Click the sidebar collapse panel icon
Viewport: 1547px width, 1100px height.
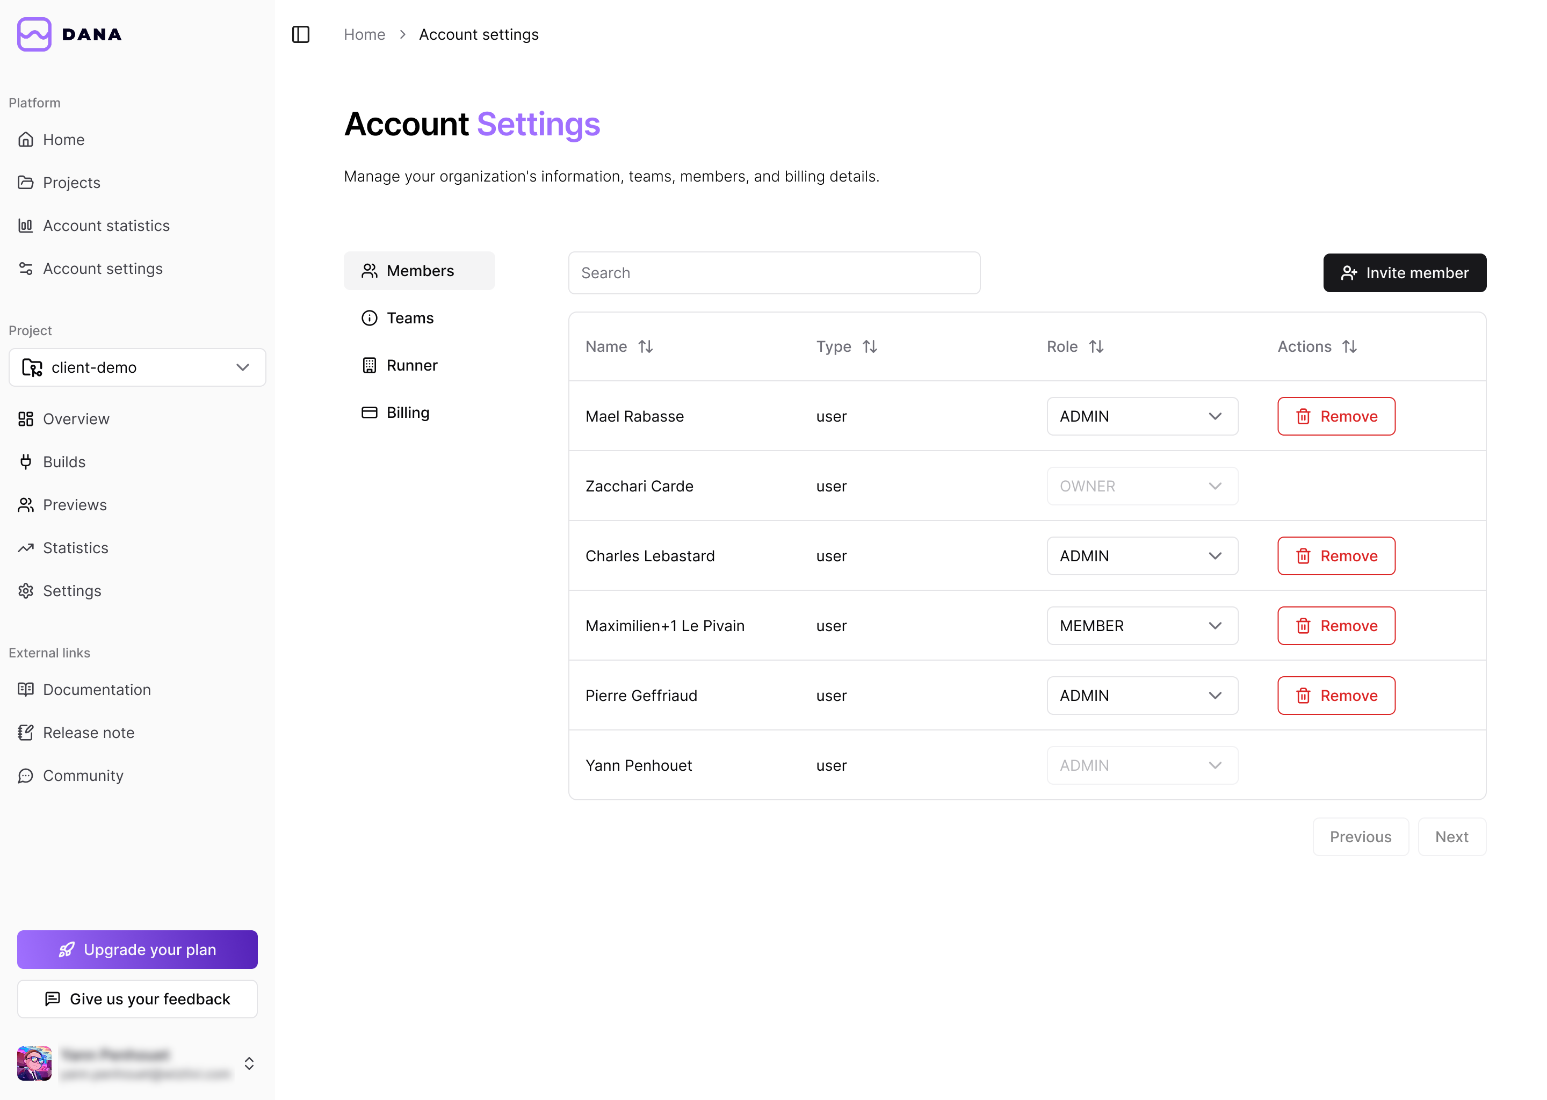pyautogui.click(x=301, y=34)
